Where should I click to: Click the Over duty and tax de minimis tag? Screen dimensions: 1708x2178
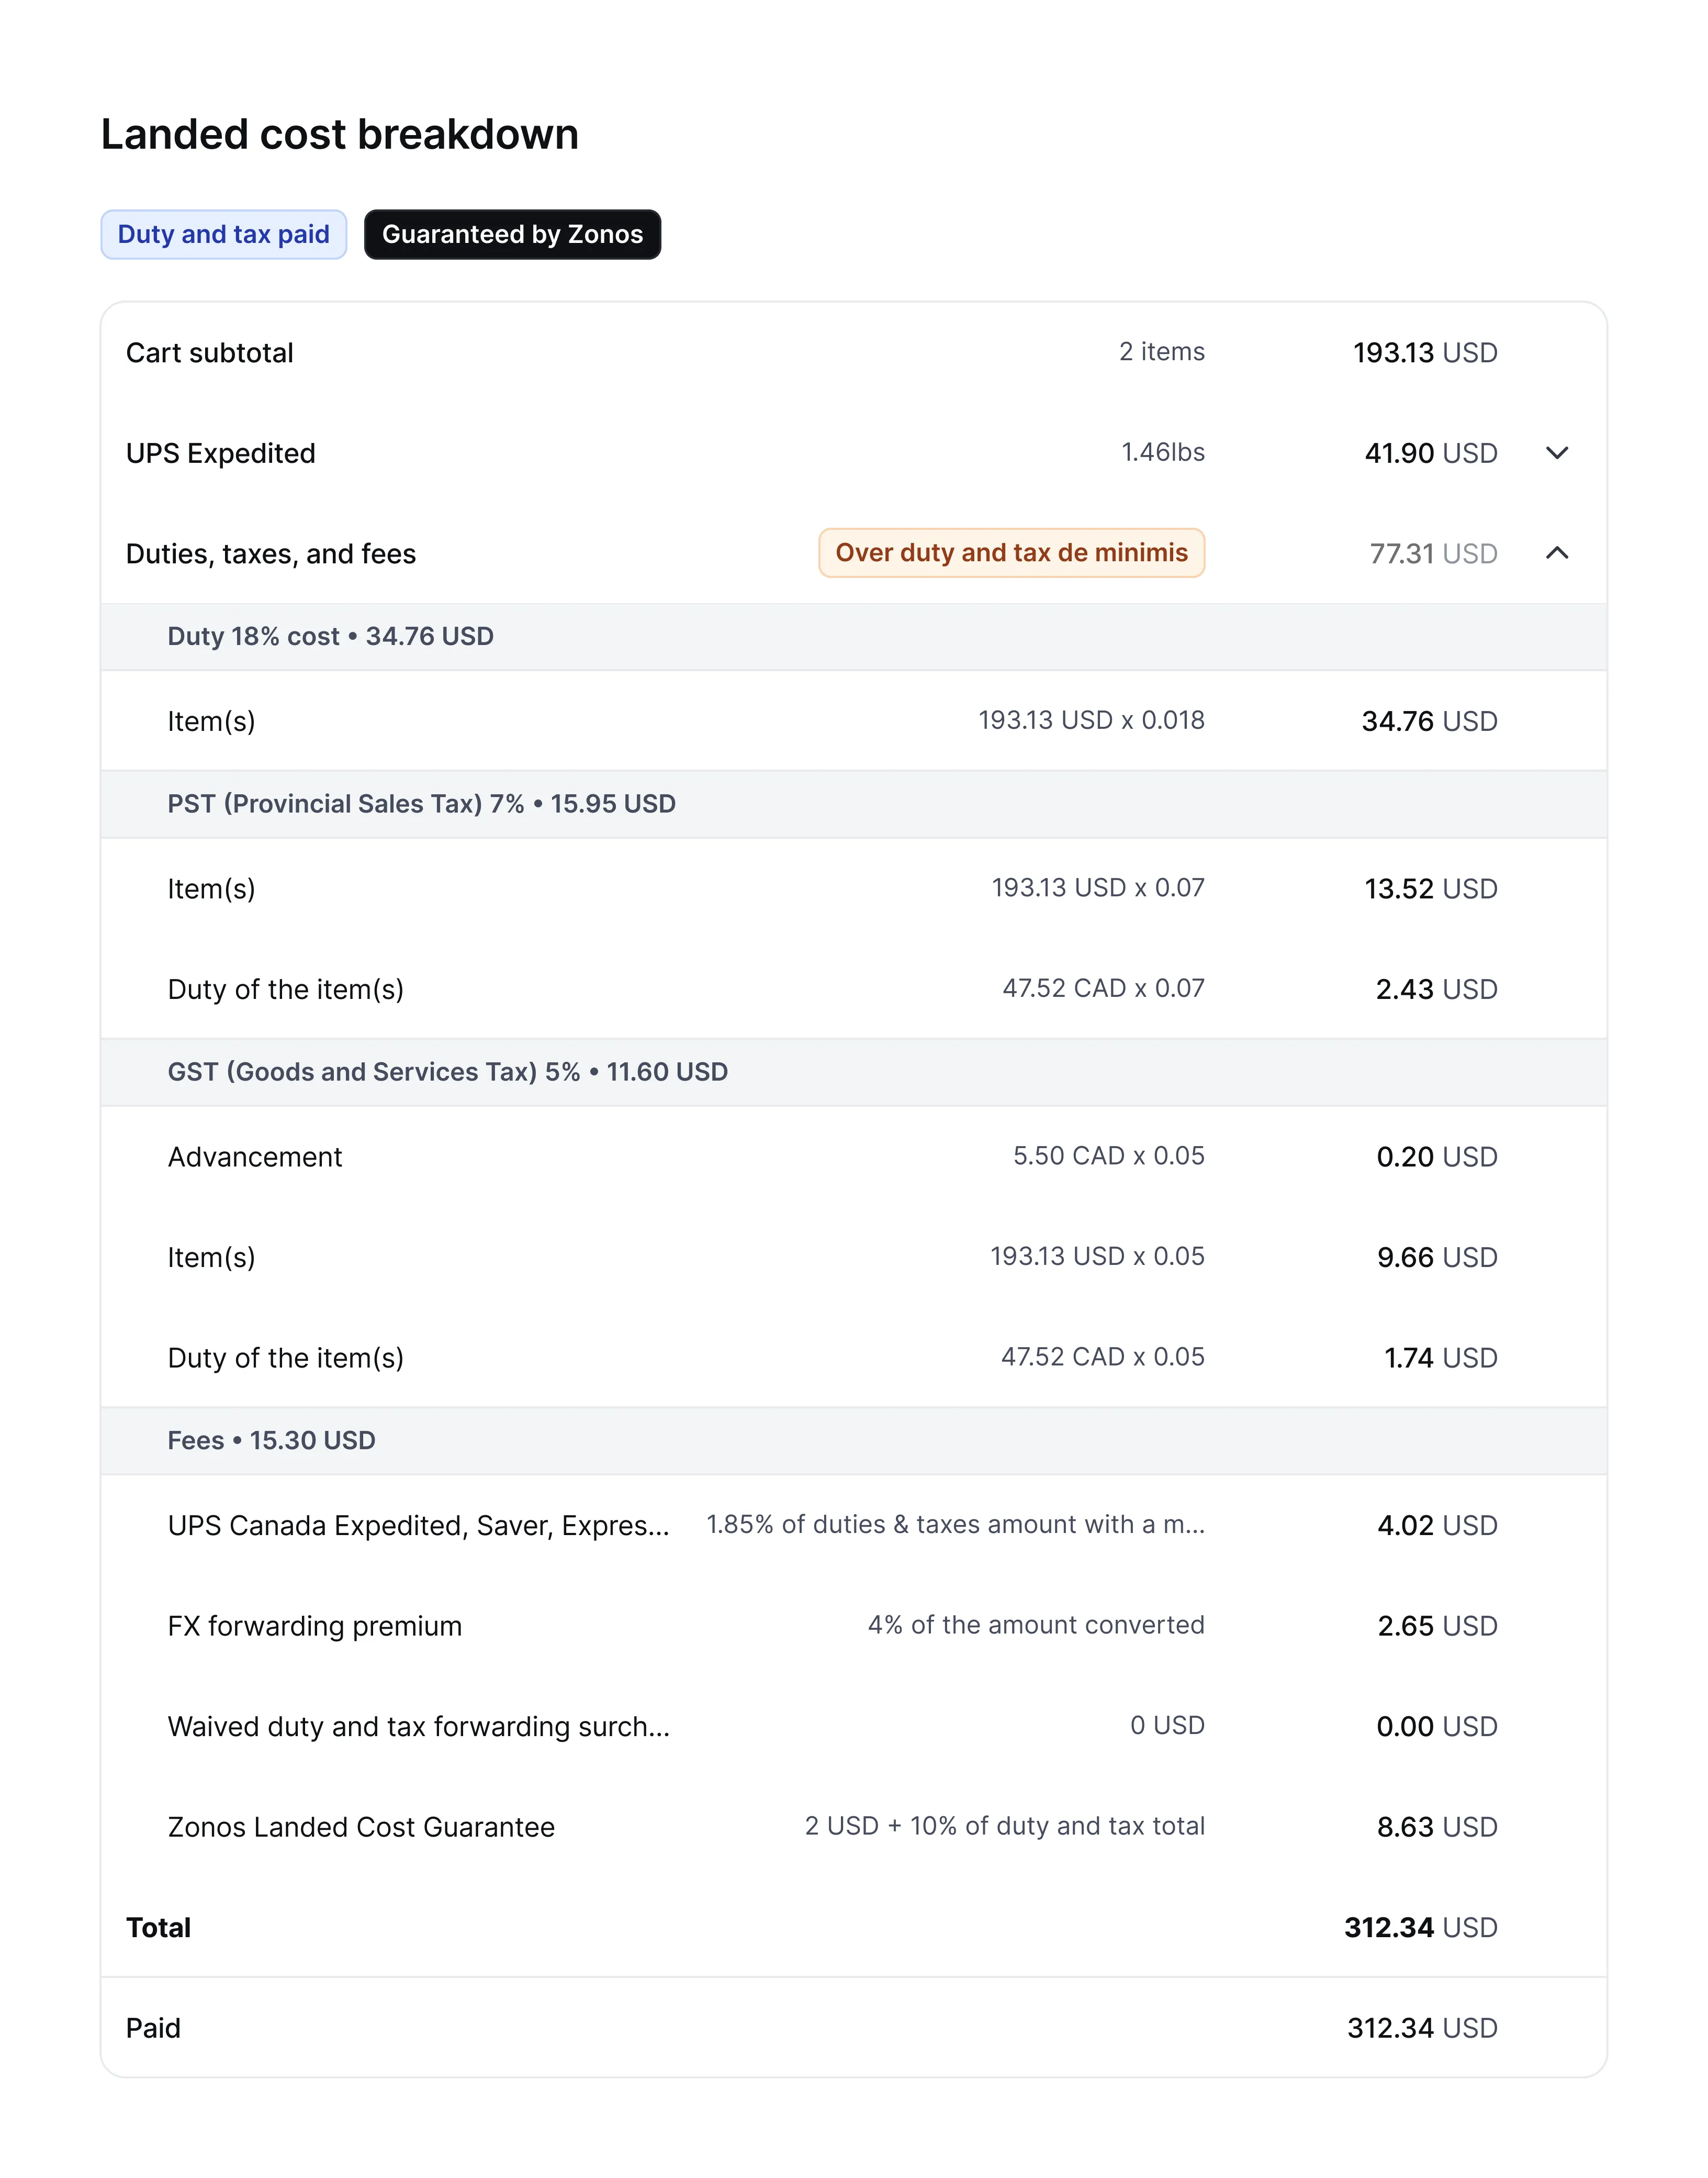[x=1011, y=552]
